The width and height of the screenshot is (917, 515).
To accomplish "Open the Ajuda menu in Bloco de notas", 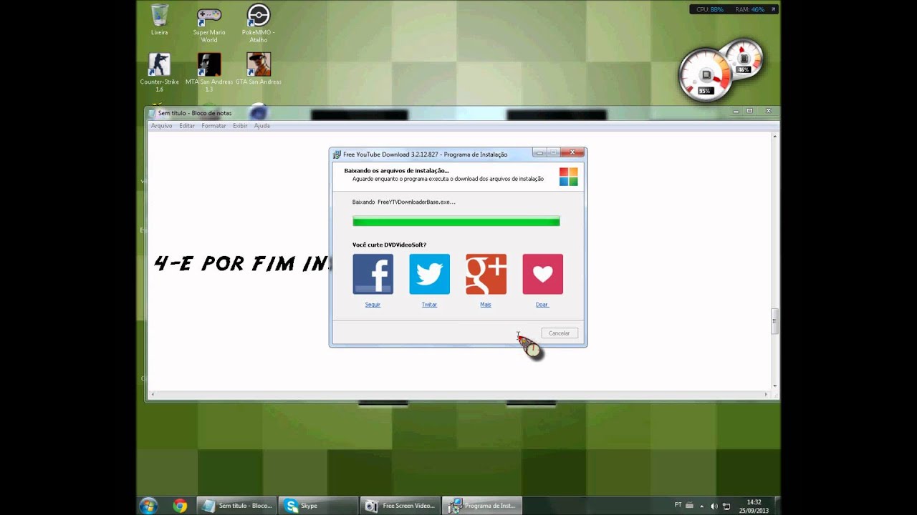I will tap(262, 126).
